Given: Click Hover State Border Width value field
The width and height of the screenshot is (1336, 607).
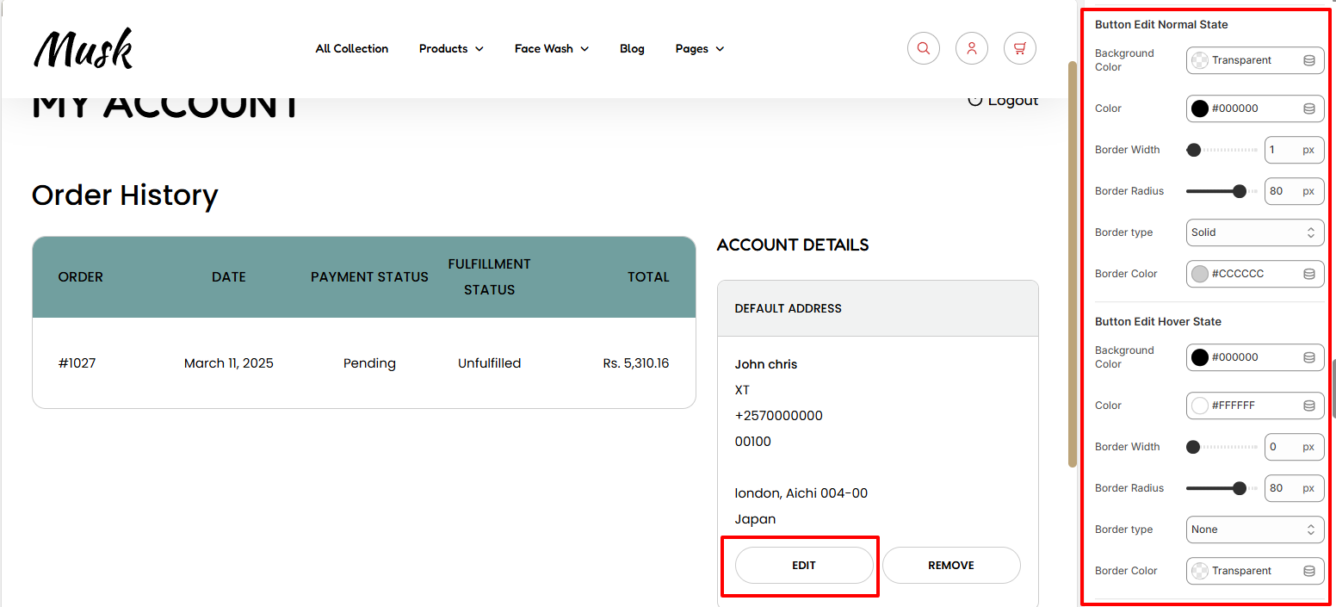Looking at the screenshot, I should pyautogui.click(x=1295, y=447).
